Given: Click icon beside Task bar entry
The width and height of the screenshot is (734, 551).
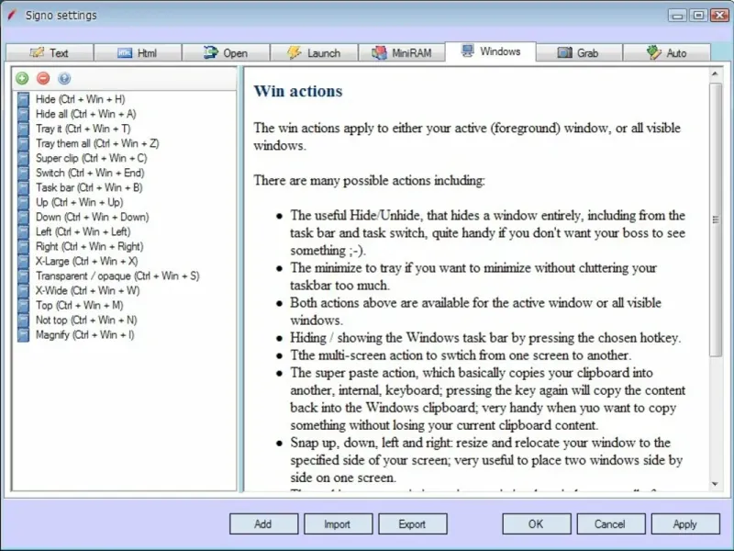Looking at the screenshot, I should 24,188.
